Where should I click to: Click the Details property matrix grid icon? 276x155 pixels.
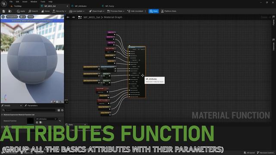click(59, 110)
